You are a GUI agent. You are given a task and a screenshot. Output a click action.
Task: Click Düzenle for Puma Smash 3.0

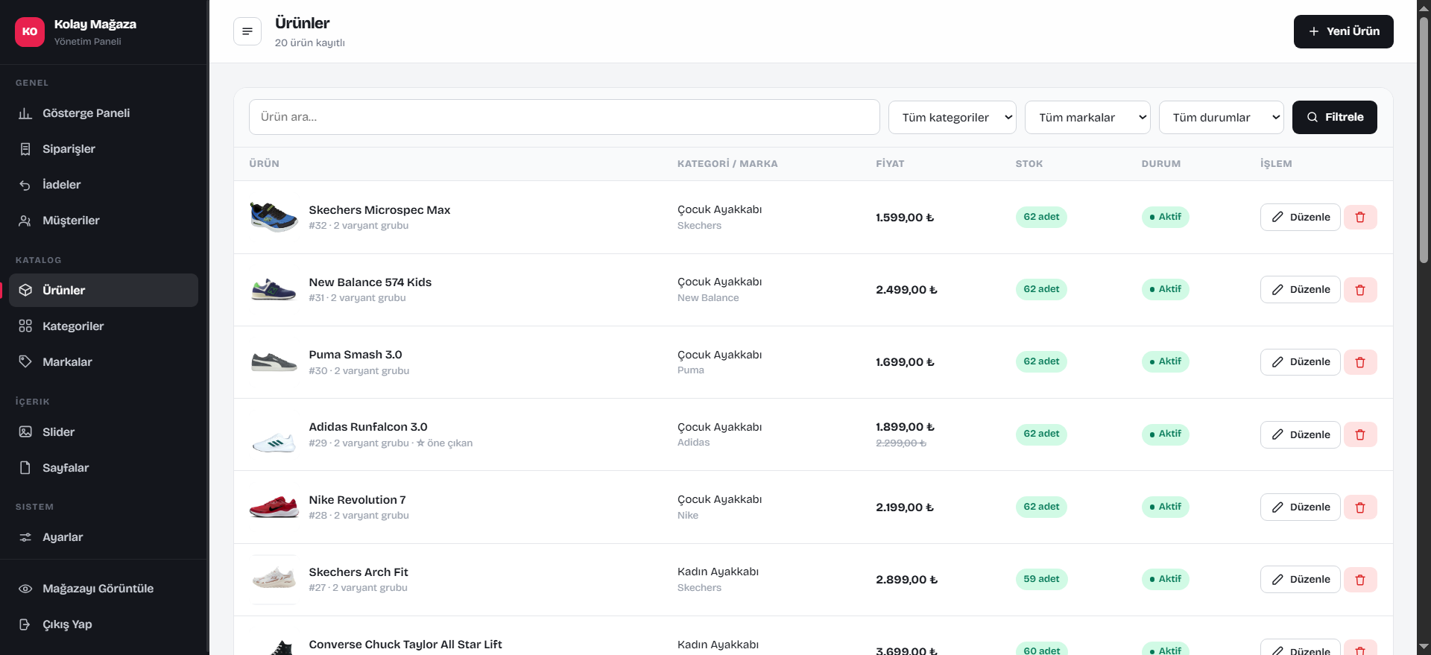(1300, 362)
